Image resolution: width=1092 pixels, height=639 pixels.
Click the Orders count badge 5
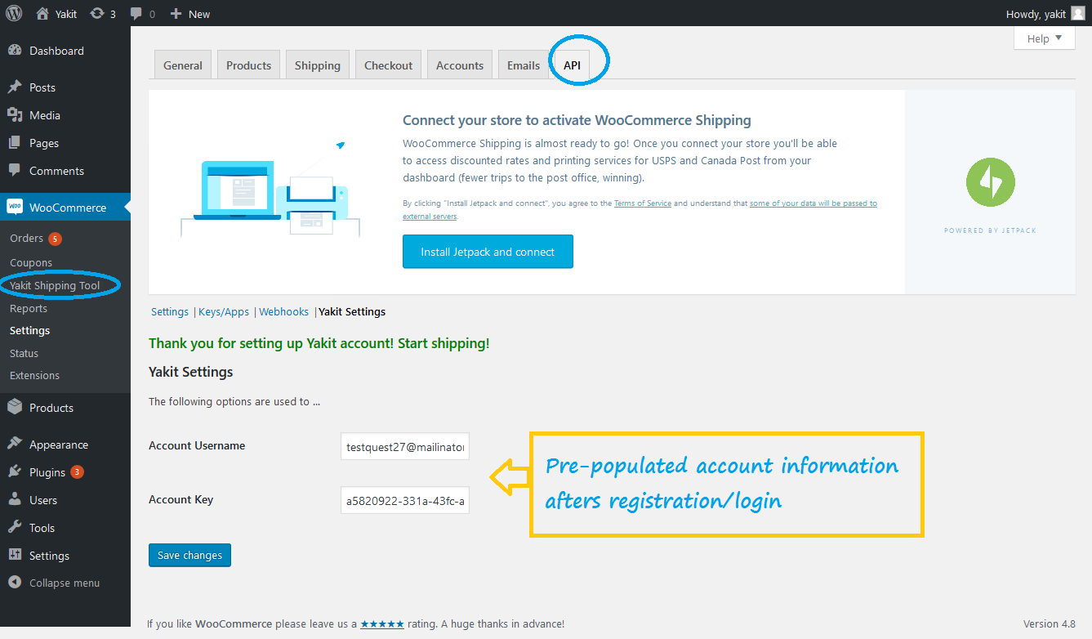[55, 239]
